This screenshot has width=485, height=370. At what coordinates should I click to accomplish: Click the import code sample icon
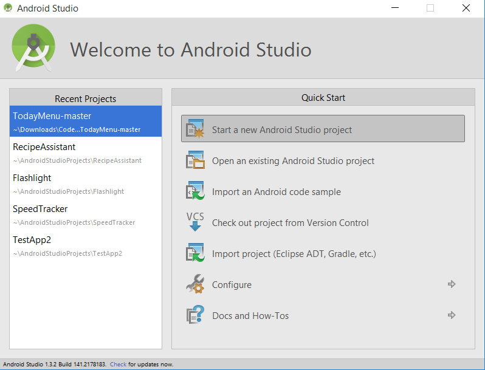[195, 190]
